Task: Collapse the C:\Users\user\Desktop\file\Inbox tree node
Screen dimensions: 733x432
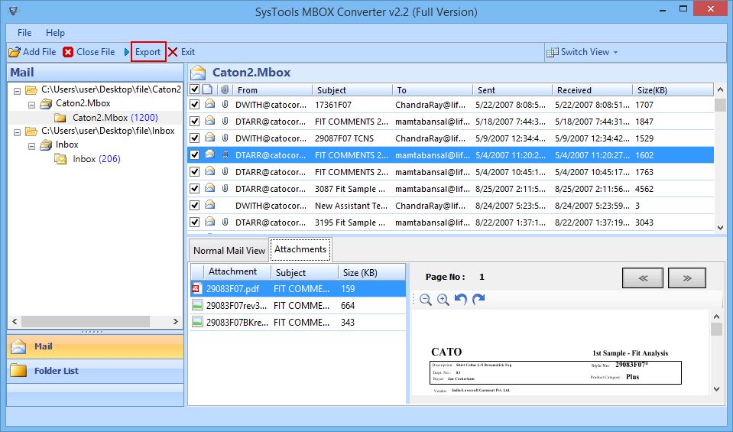Action: coord(18,132)
